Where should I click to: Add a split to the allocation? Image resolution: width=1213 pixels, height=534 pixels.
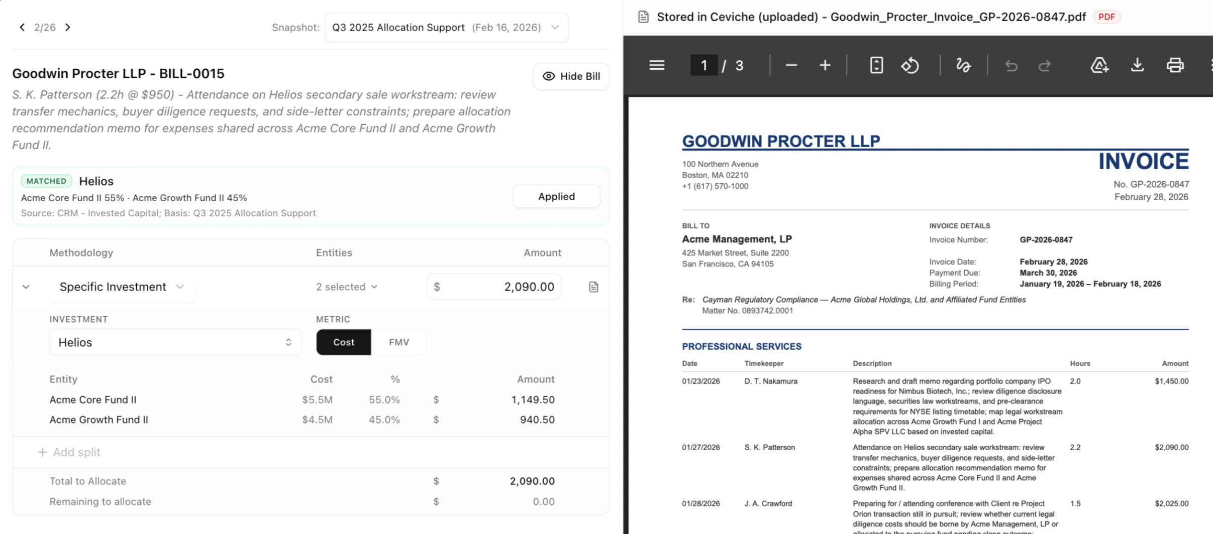(69, 451)
